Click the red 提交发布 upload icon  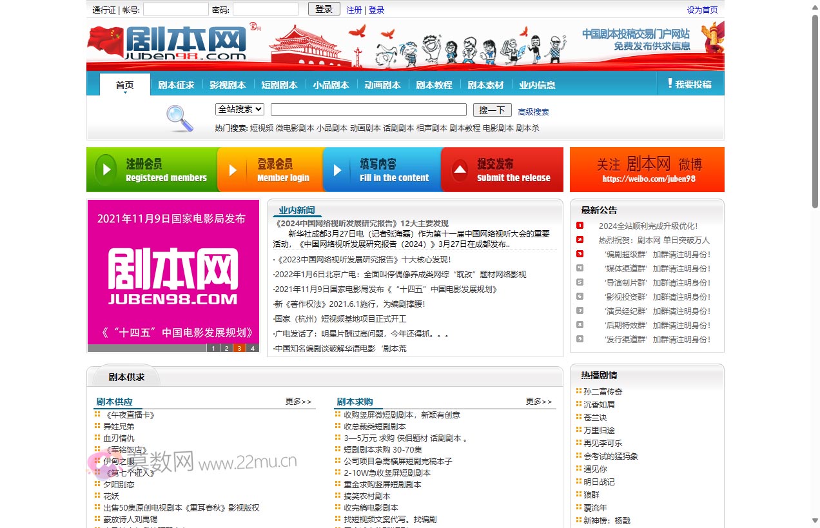(x=459, y=170)
